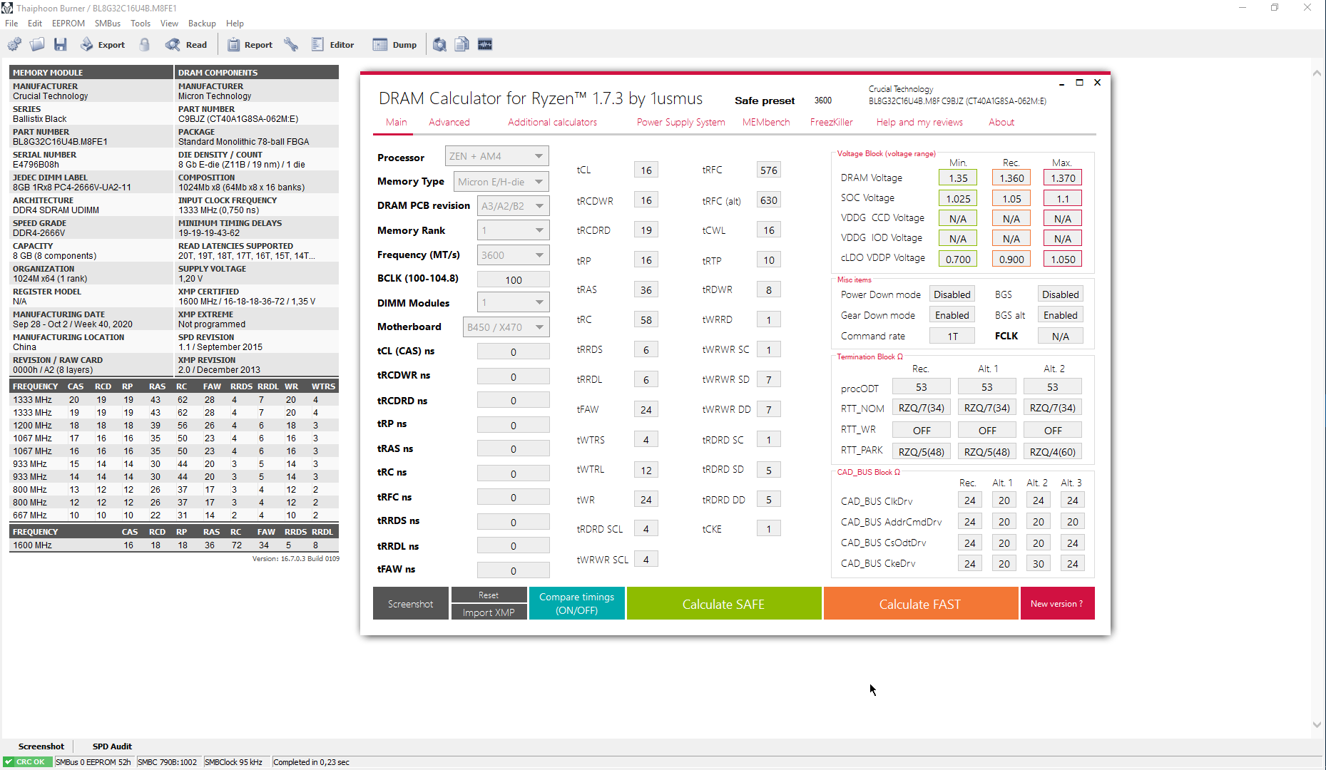Click the RTT_PARK Alt. 2 value RZQ/4(60)
Image resolution: width=1326 pixels, height=770 pixels.
click(1052, 451)
